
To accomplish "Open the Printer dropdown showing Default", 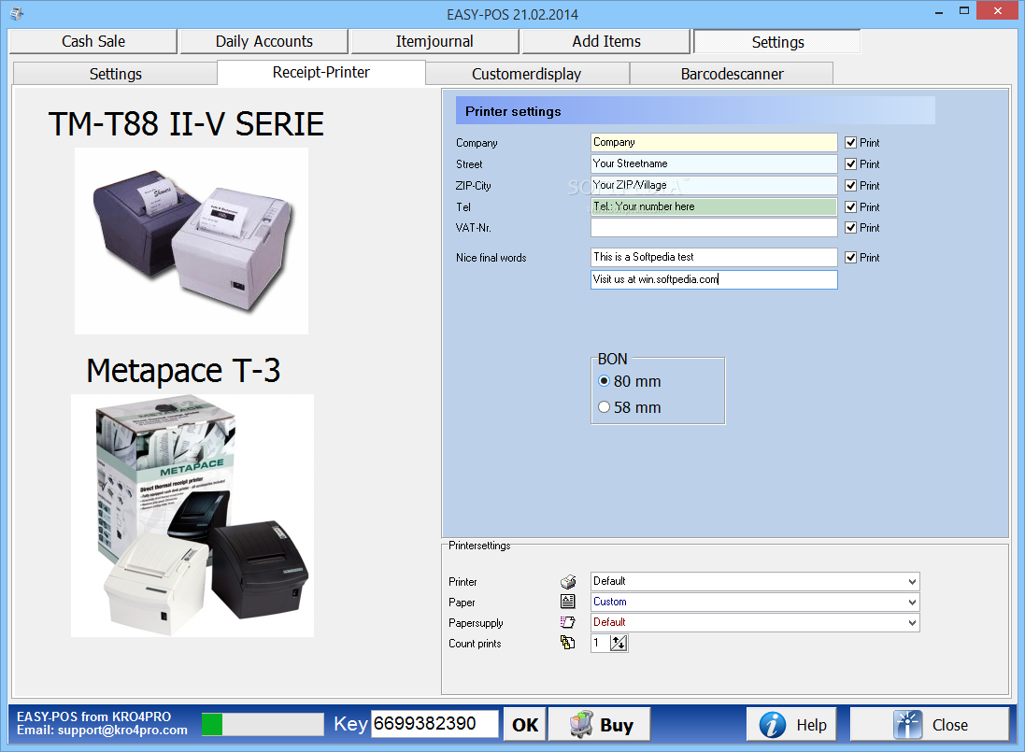I will pyautogui.click(x=755, y=581).
